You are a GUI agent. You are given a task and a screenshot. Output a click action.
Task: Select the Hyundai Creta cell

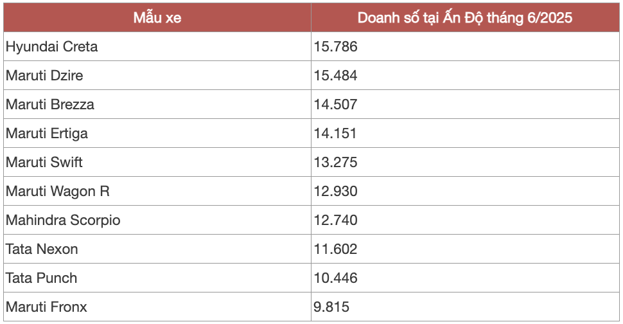[x=52, y=47]
